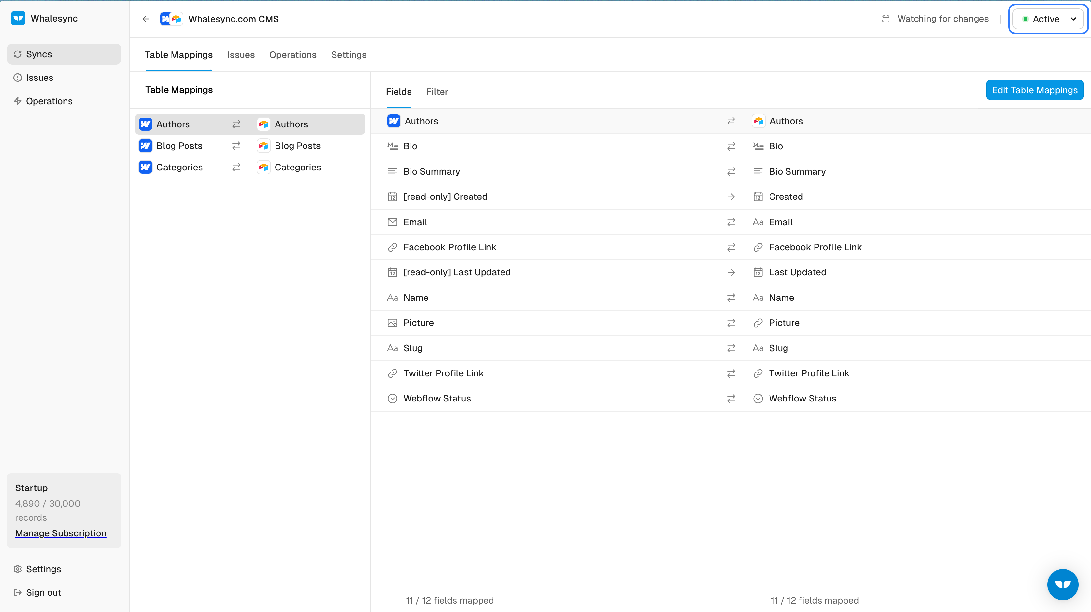Viewport: 1091px width, 612px height.
Task: Click the sync arrows in the Bio field row
Action: pos(731,146)
